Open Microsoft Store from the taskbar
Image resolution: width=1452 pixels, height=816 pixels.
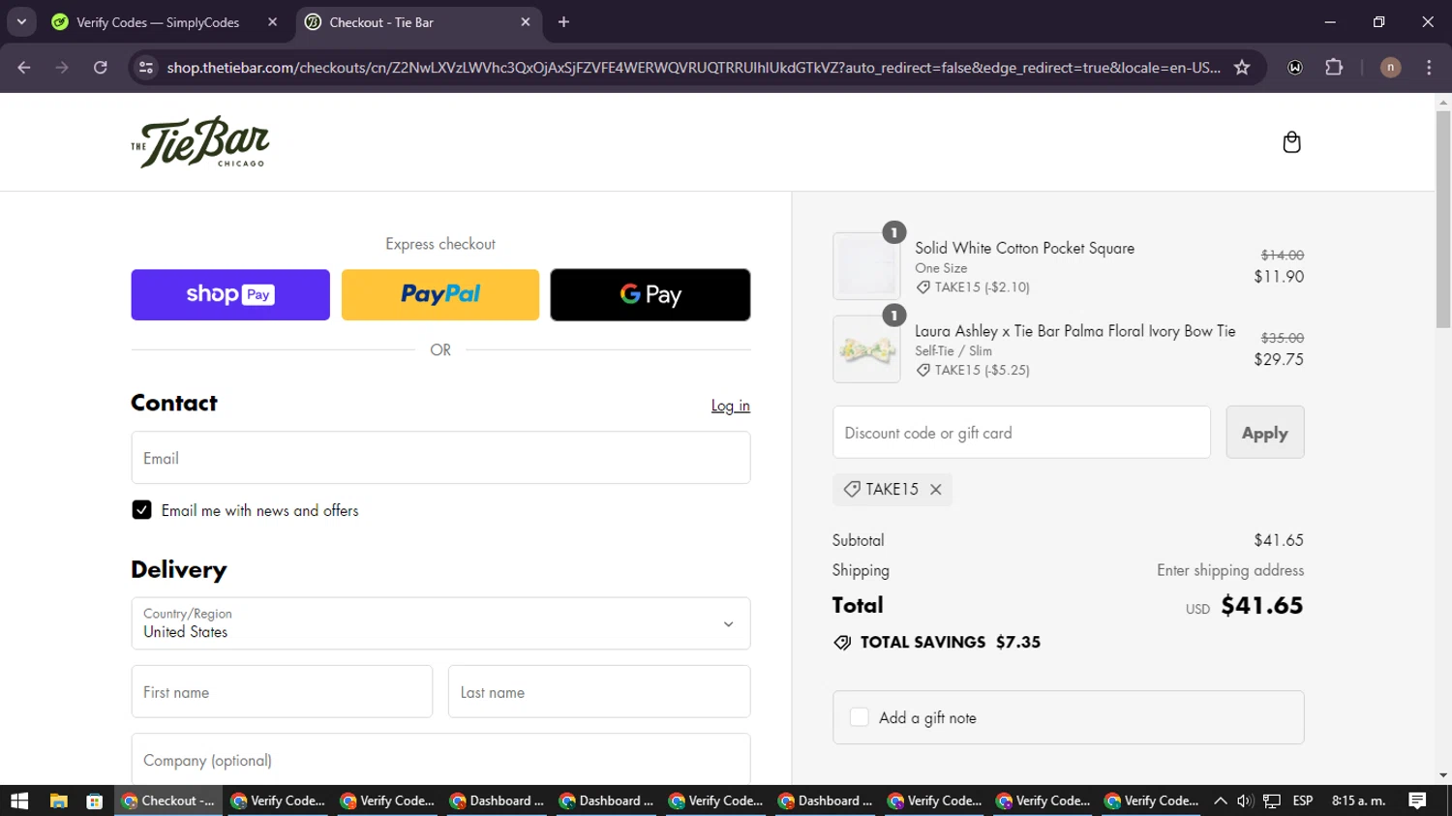tap(94, 801)
